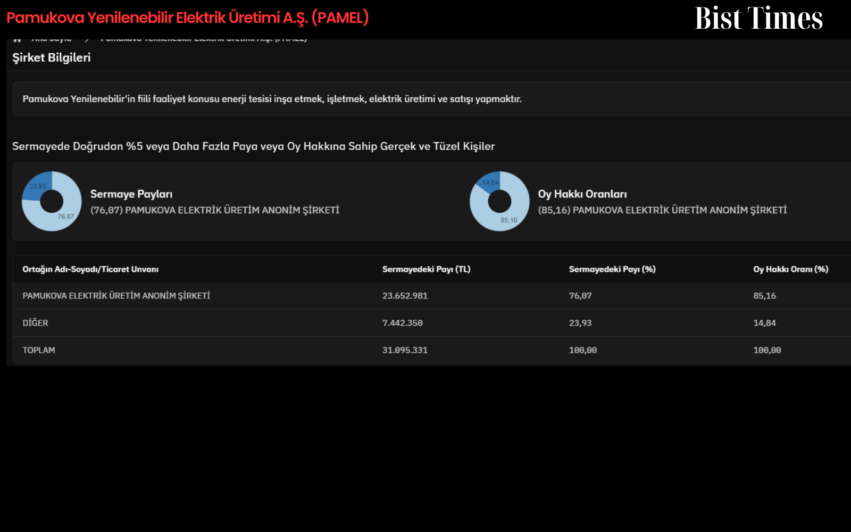Select PAMUKOVA ELEKTRİK ÜRETİM ANONİM ŞİRKETİ table row name
851x532 pixels.
[x=116, y=296]
